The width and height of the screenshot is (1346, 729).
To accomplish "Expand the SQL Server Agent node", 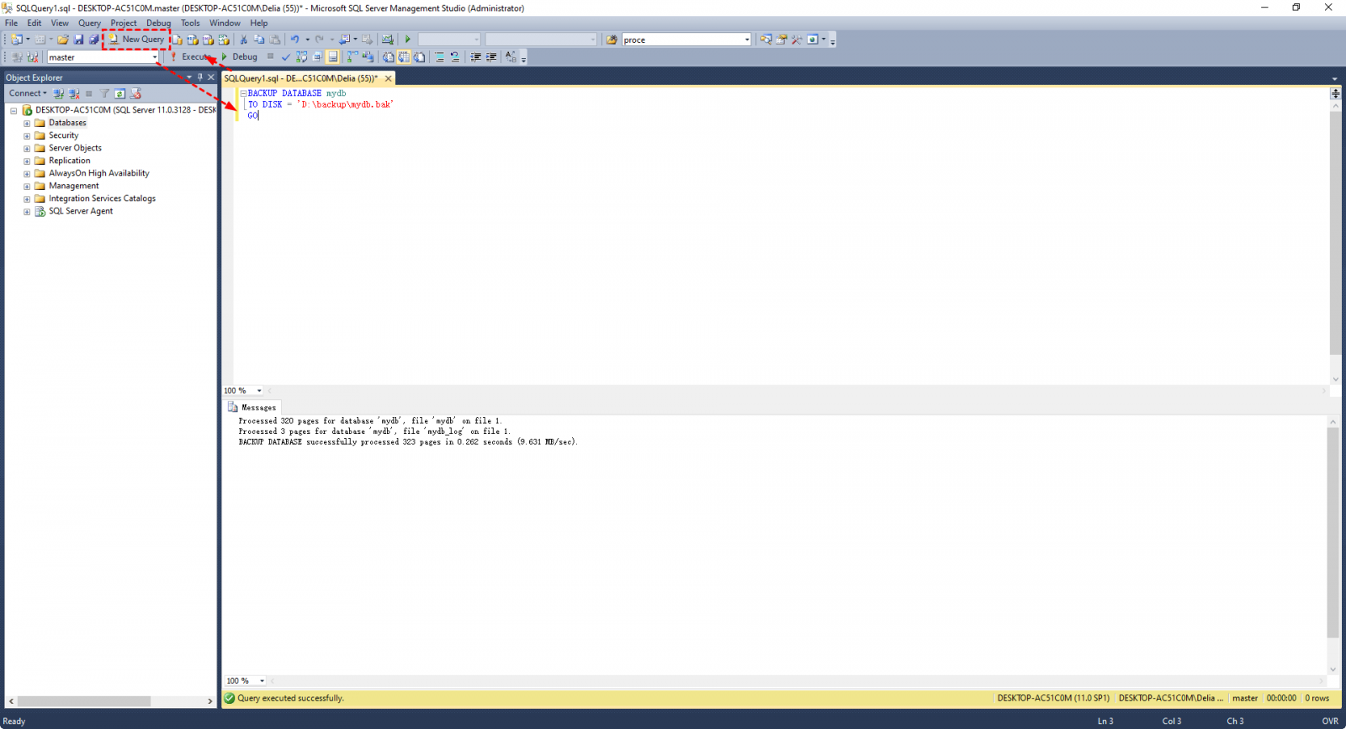I will coord(27,212).
